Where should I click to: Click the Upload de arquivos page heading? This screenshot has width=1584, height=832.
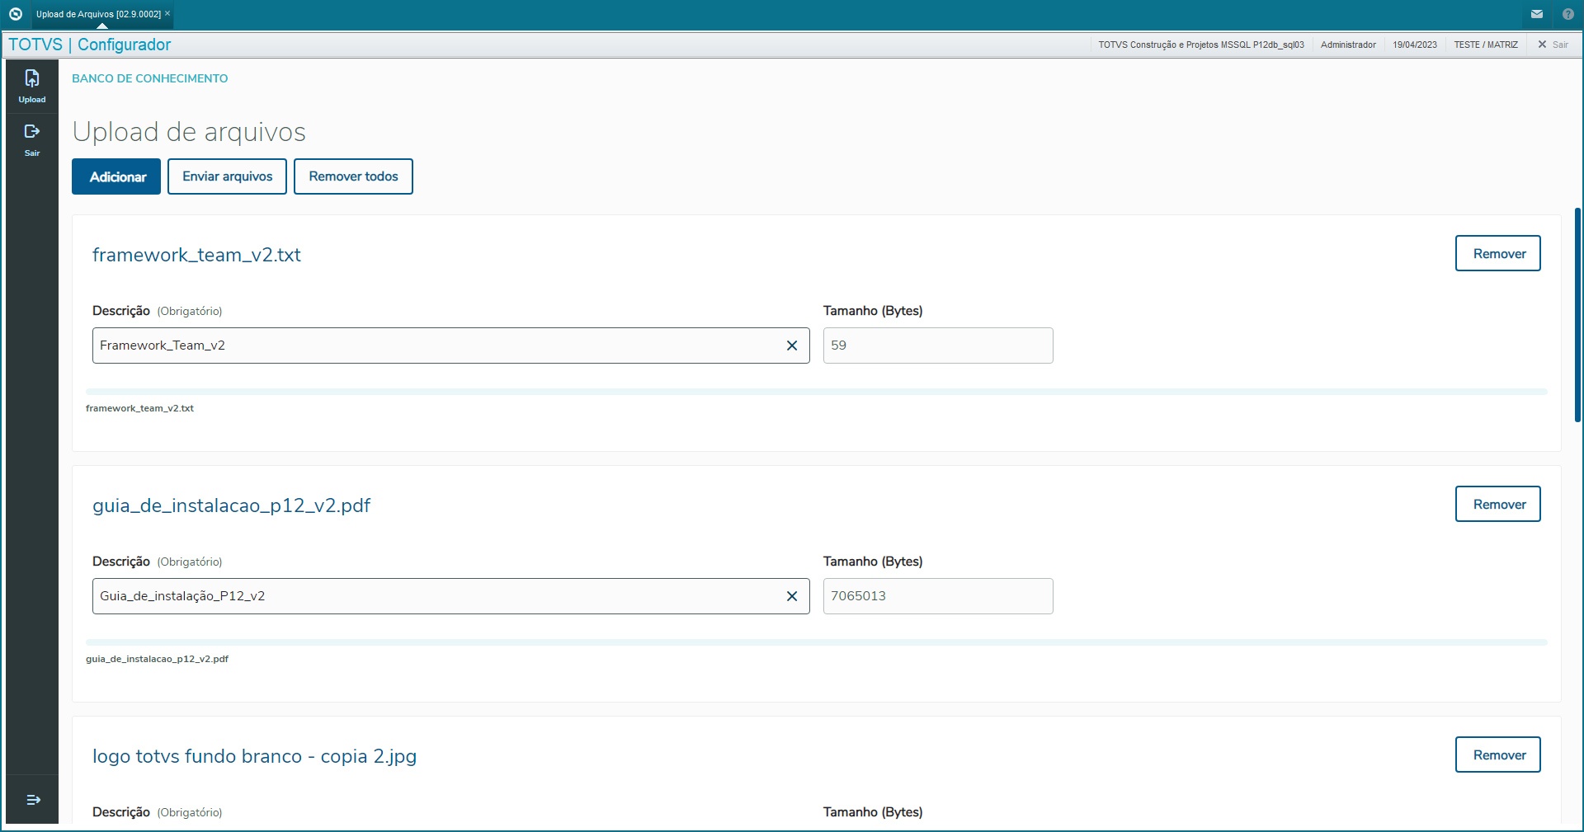(189, 132)
